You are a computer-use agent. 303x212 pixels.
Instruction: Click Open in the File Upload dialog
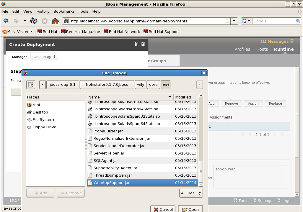tap(190, 209)
